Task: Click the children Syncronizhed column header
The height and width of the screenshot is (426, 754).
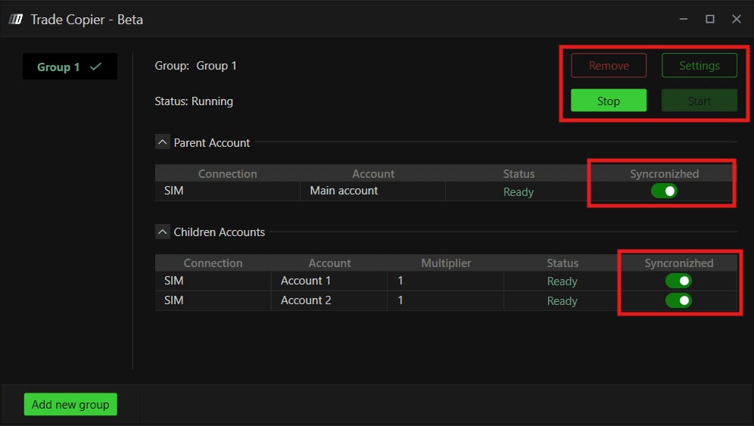Action: (x=678, y=263)
